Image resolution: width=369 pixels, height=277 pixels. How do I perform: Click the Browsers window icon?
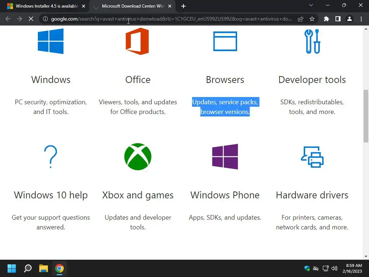click(x=225, y=41)
